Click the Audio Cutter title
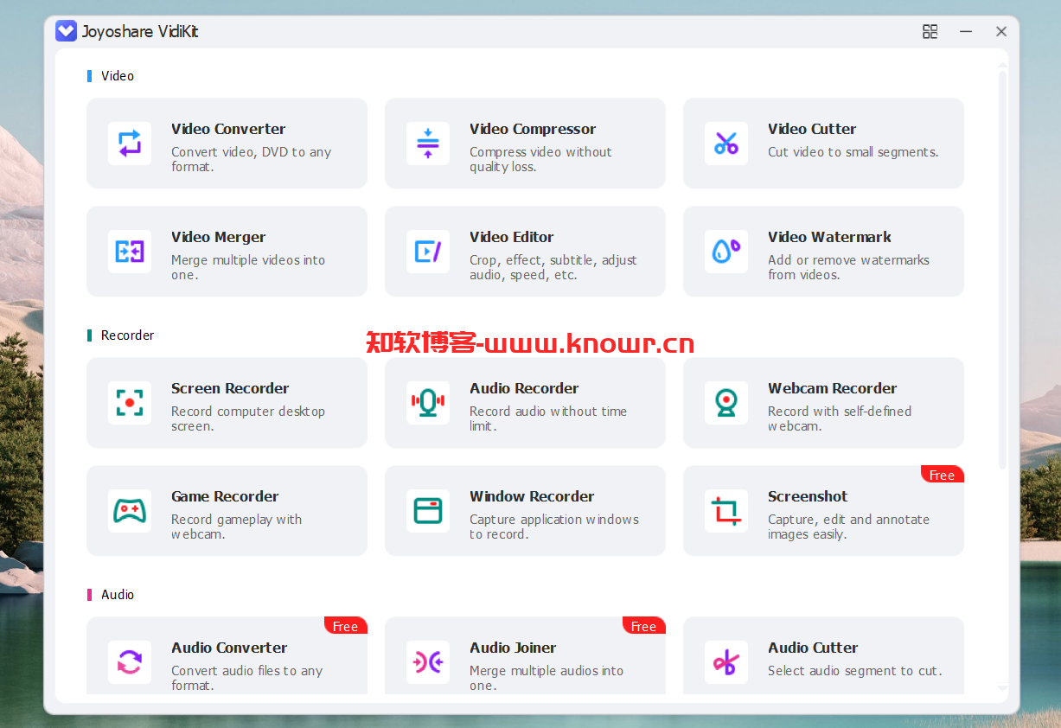1061x728 pixels. (813, 648)
